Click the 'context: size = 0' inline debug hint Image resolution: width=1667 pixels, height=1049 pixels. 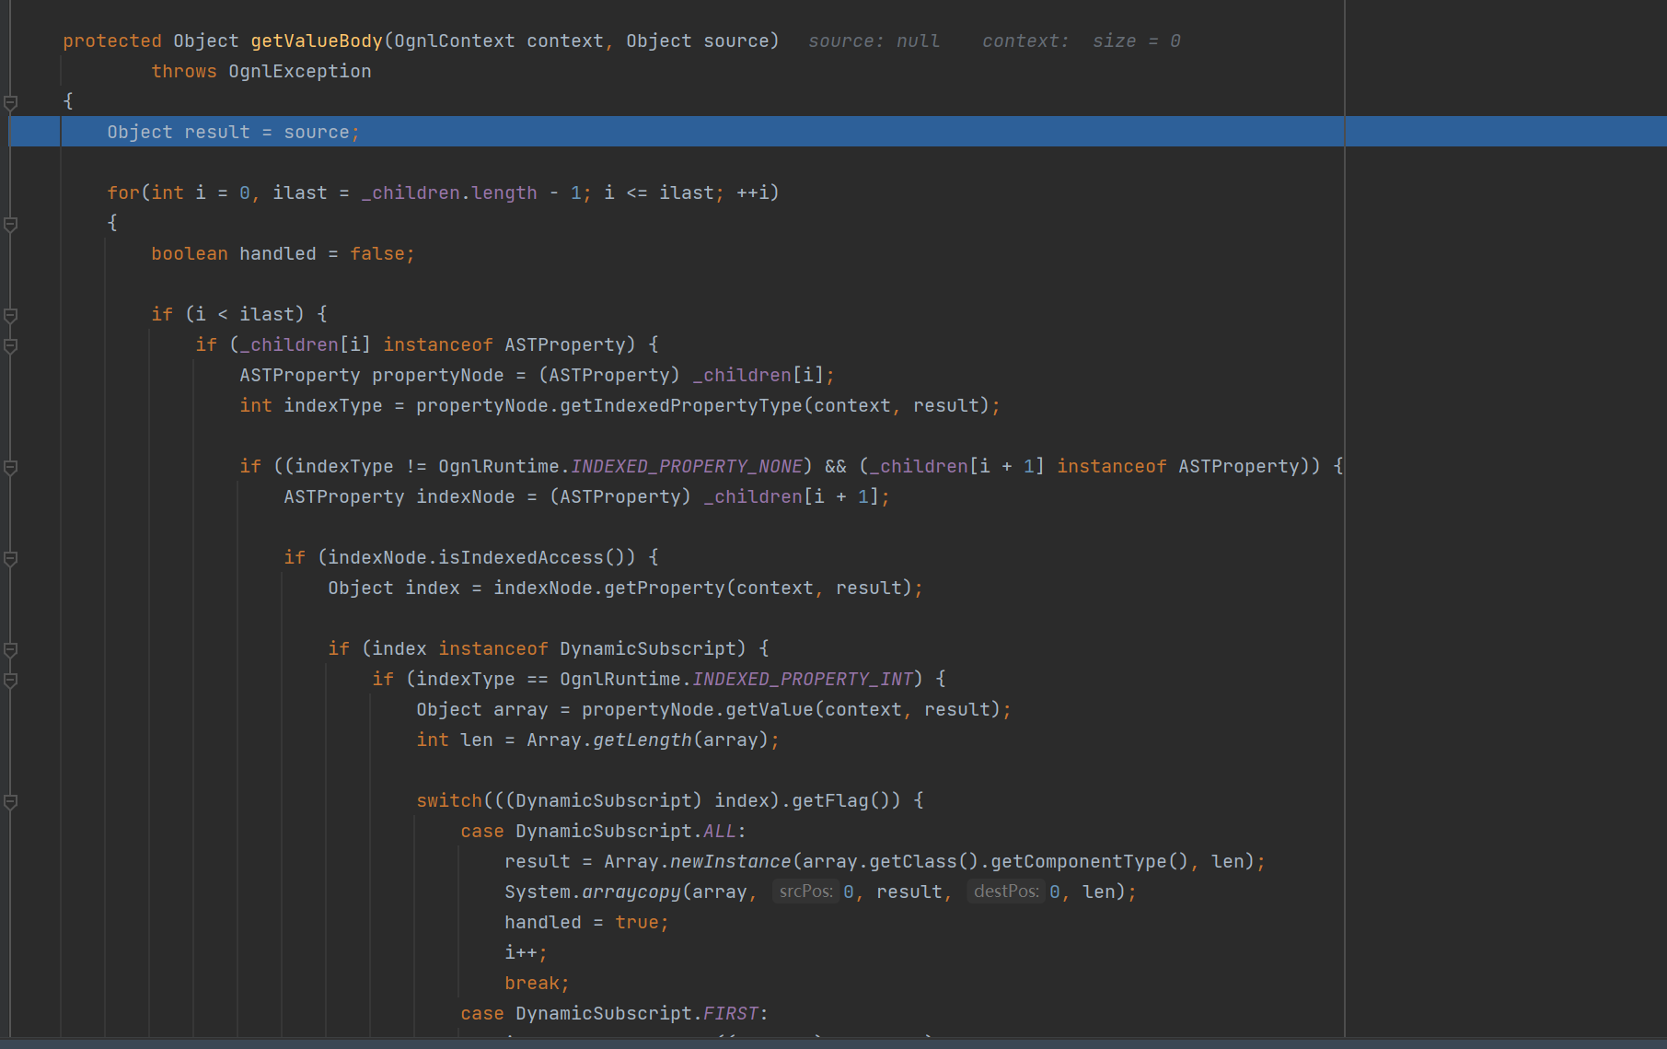tap(1082, 41)
